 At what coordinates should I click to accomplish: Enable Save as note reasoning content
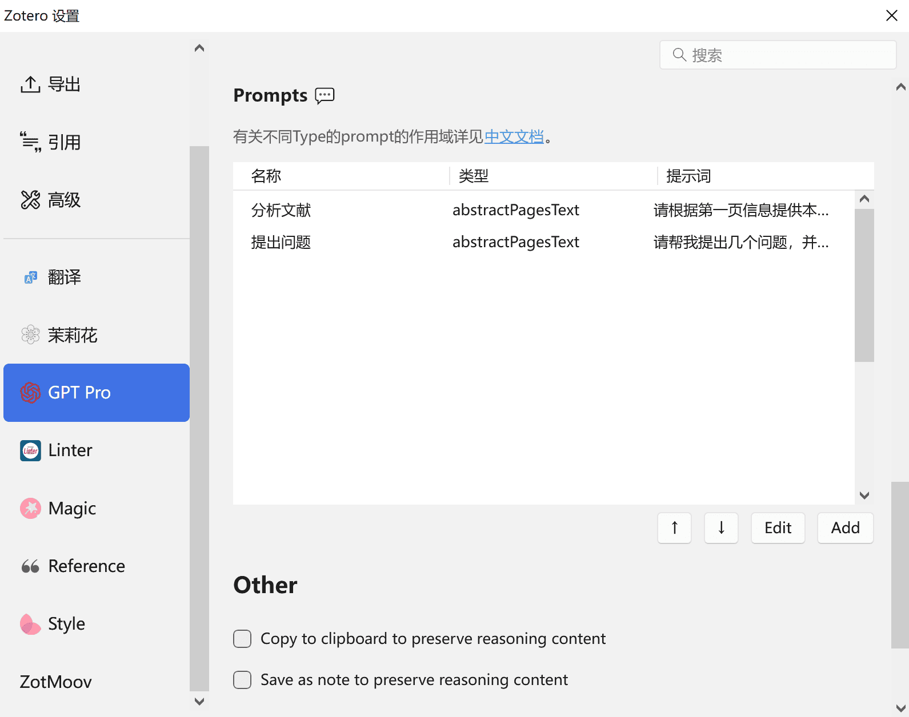[x=242, y=680]
